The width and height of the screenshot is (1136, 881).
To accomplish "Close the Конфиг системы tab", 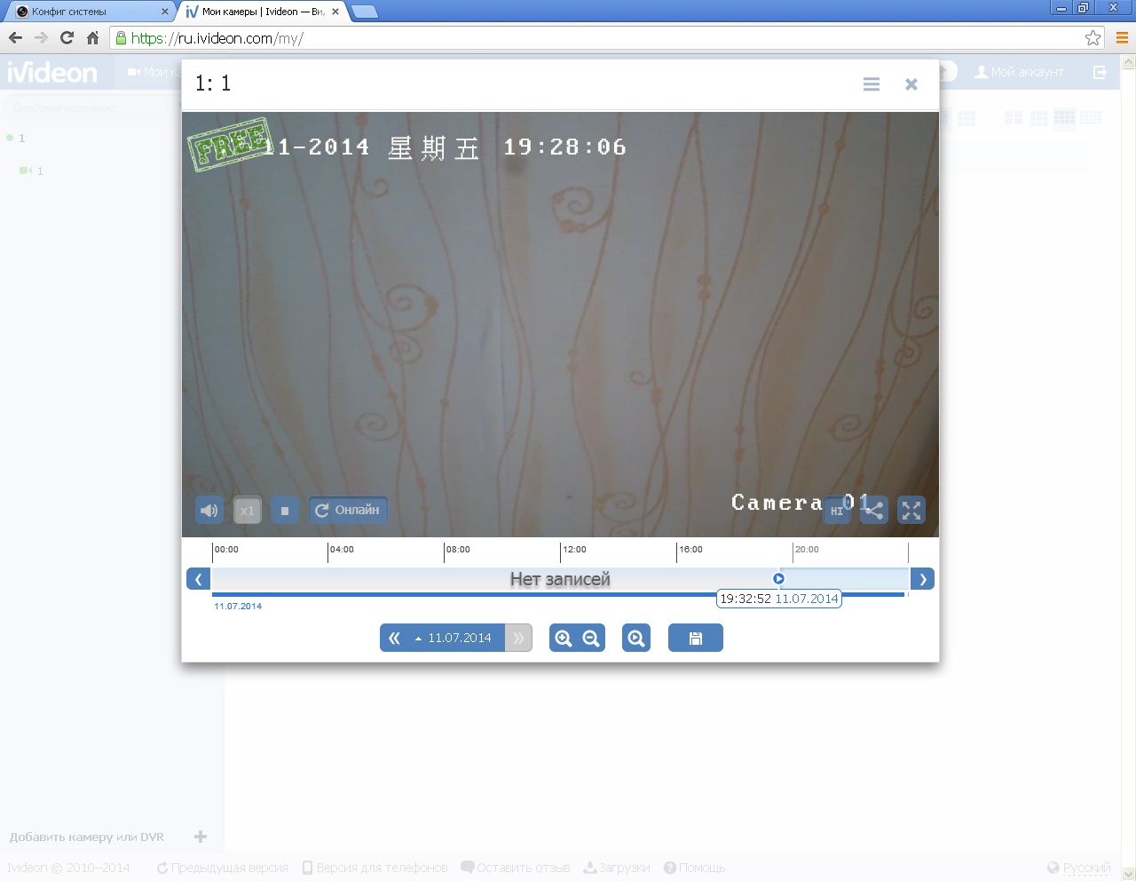I will [x=164, y=12].
